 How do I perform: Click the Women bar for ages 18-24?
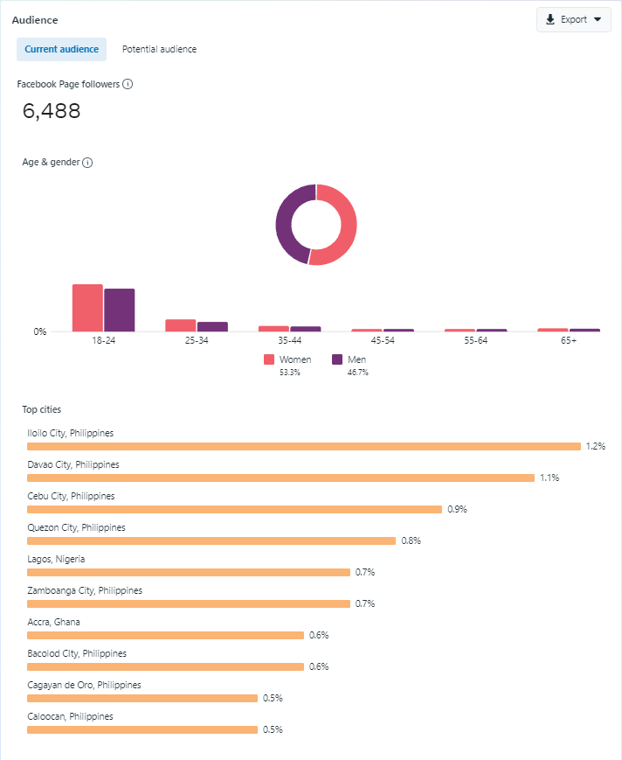[x=87, y=308]
